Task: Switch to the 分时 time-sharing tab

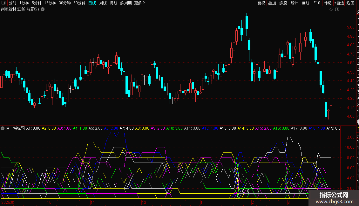Action: (12, 3)
